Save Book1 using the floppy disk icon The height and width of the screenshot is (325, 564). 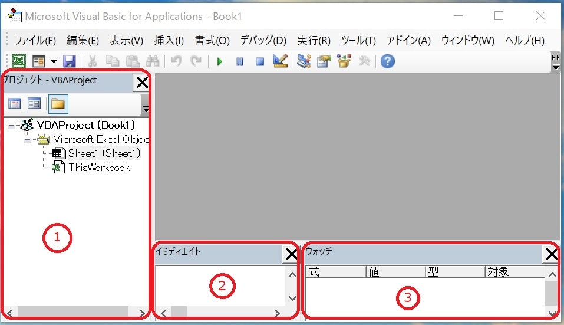[70, 61]
